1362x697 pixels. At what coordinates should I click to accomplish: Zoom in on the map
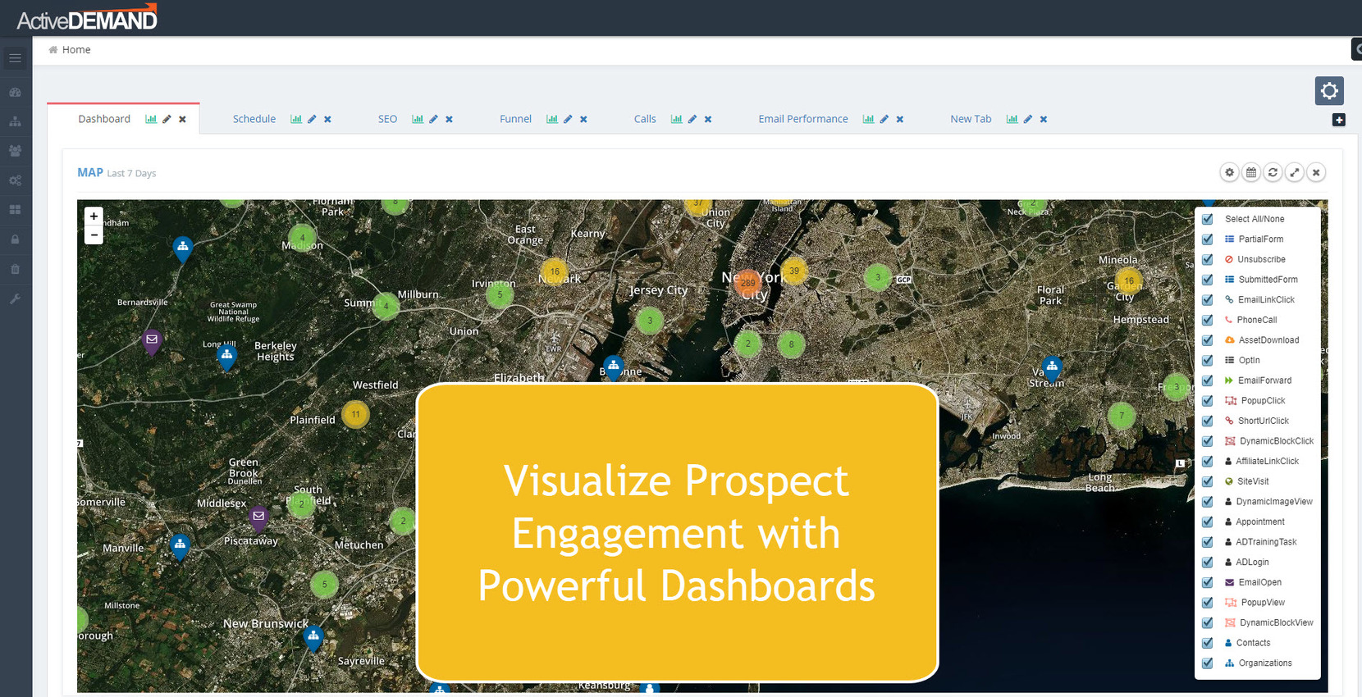click(94, 216)
